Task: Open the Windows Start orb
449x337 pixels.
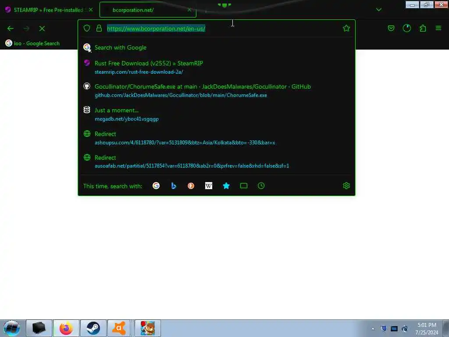Action: 12,328
